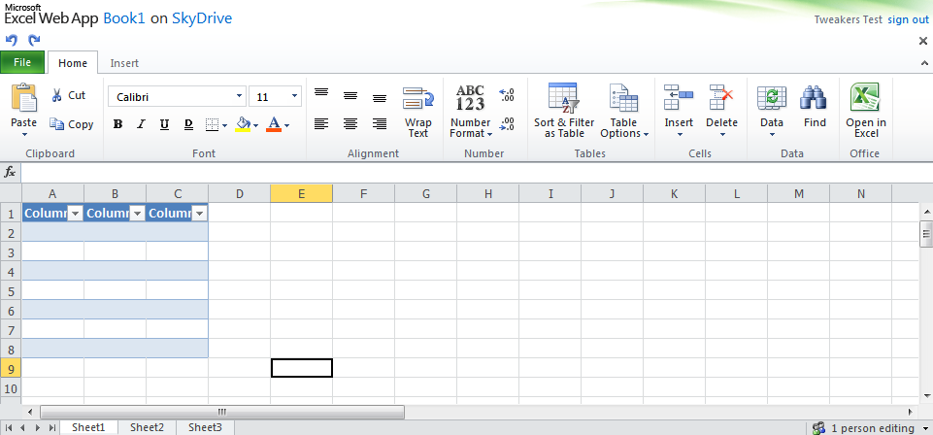Click the Previous sheet navigation arrow
Image resolution: width=933 pixels, height=435 pixels.
coord(24,428)
